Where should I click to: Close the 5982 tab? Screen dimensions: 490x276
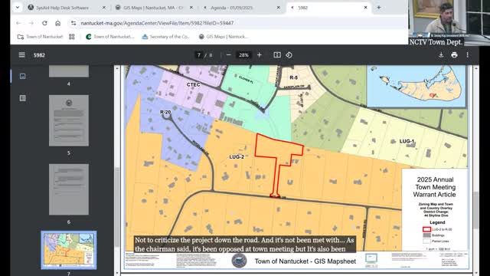(365, 8)
